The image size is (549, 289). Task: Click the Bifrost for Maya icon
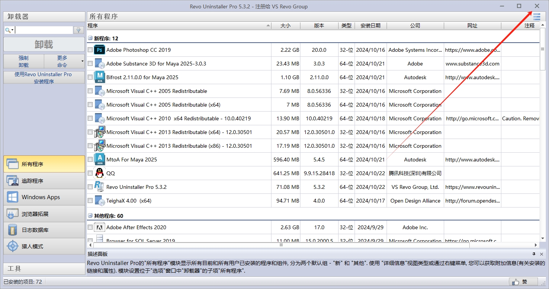coord(99,77)
